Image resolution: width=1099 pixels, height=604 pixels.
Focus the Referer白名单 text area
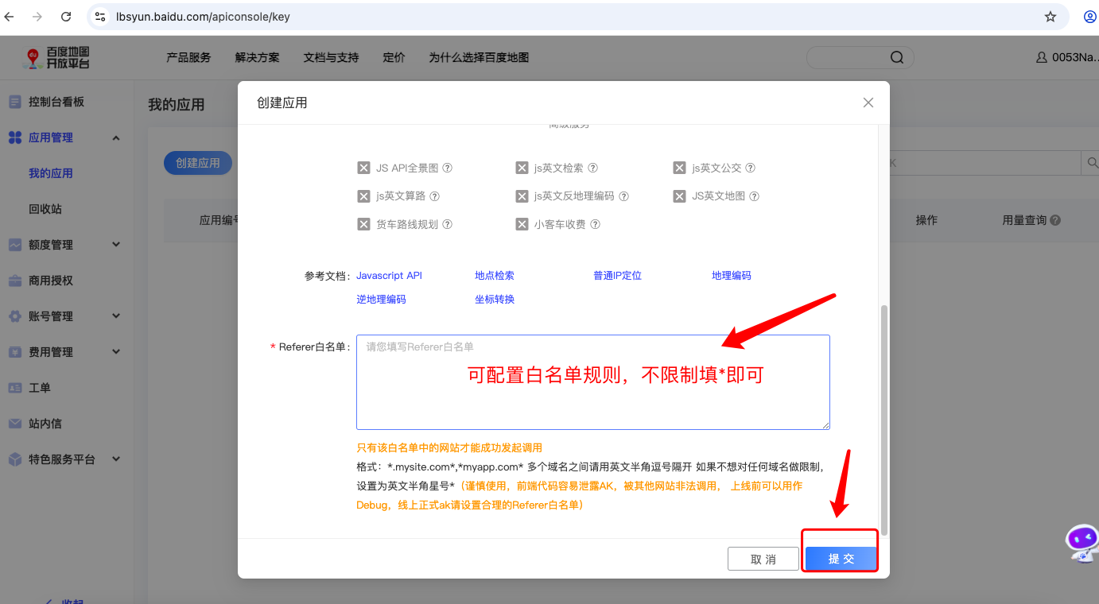[593, 382]
